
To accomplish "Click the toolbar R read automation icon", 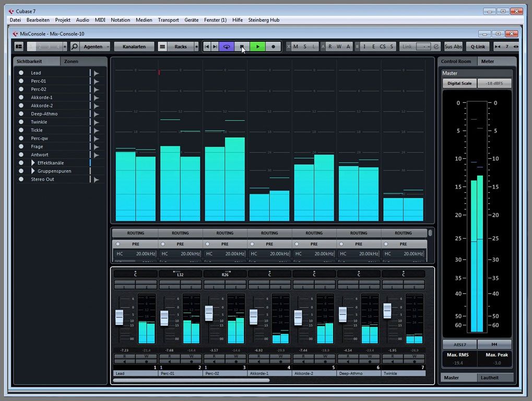I will tap(330, 46).
